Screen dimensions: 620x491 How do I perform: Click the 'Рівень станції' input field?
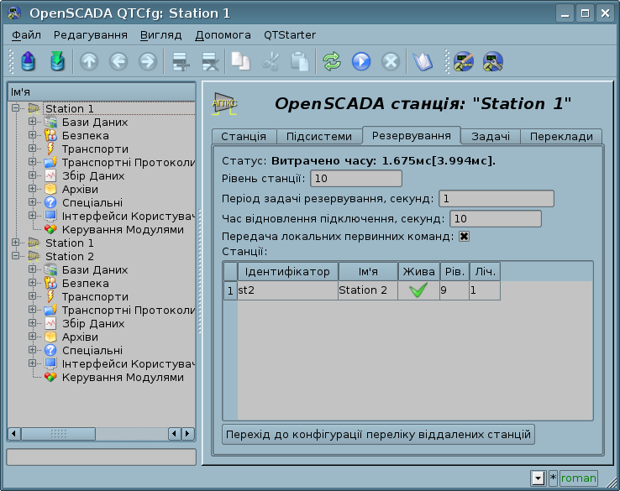pos(356,178)
